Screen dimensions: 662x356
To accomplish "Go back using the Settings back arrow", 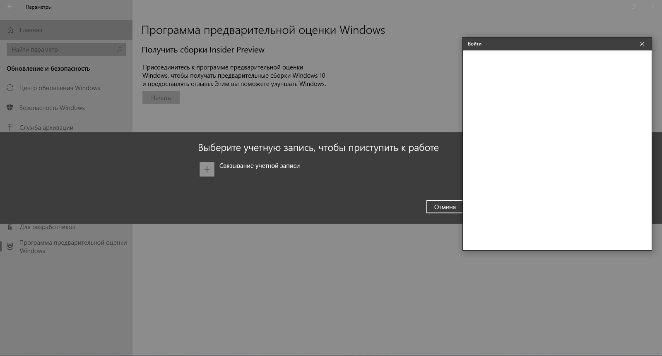I will coord(10,7).
